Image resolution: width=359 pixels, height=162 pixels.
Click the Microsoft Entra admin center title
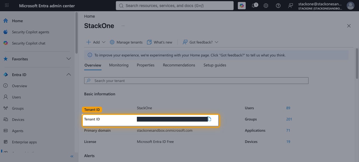(x=47, y=6)
